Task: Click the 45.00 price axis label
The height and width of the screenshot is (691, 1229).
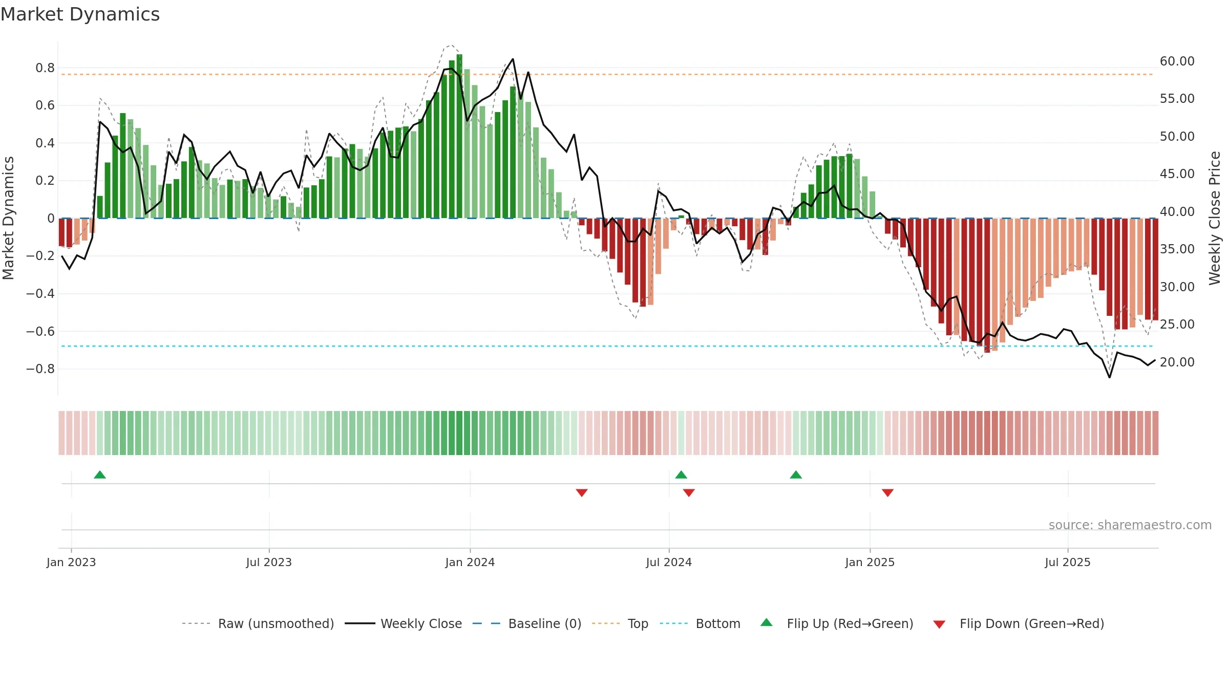Action: (1177, 174)
